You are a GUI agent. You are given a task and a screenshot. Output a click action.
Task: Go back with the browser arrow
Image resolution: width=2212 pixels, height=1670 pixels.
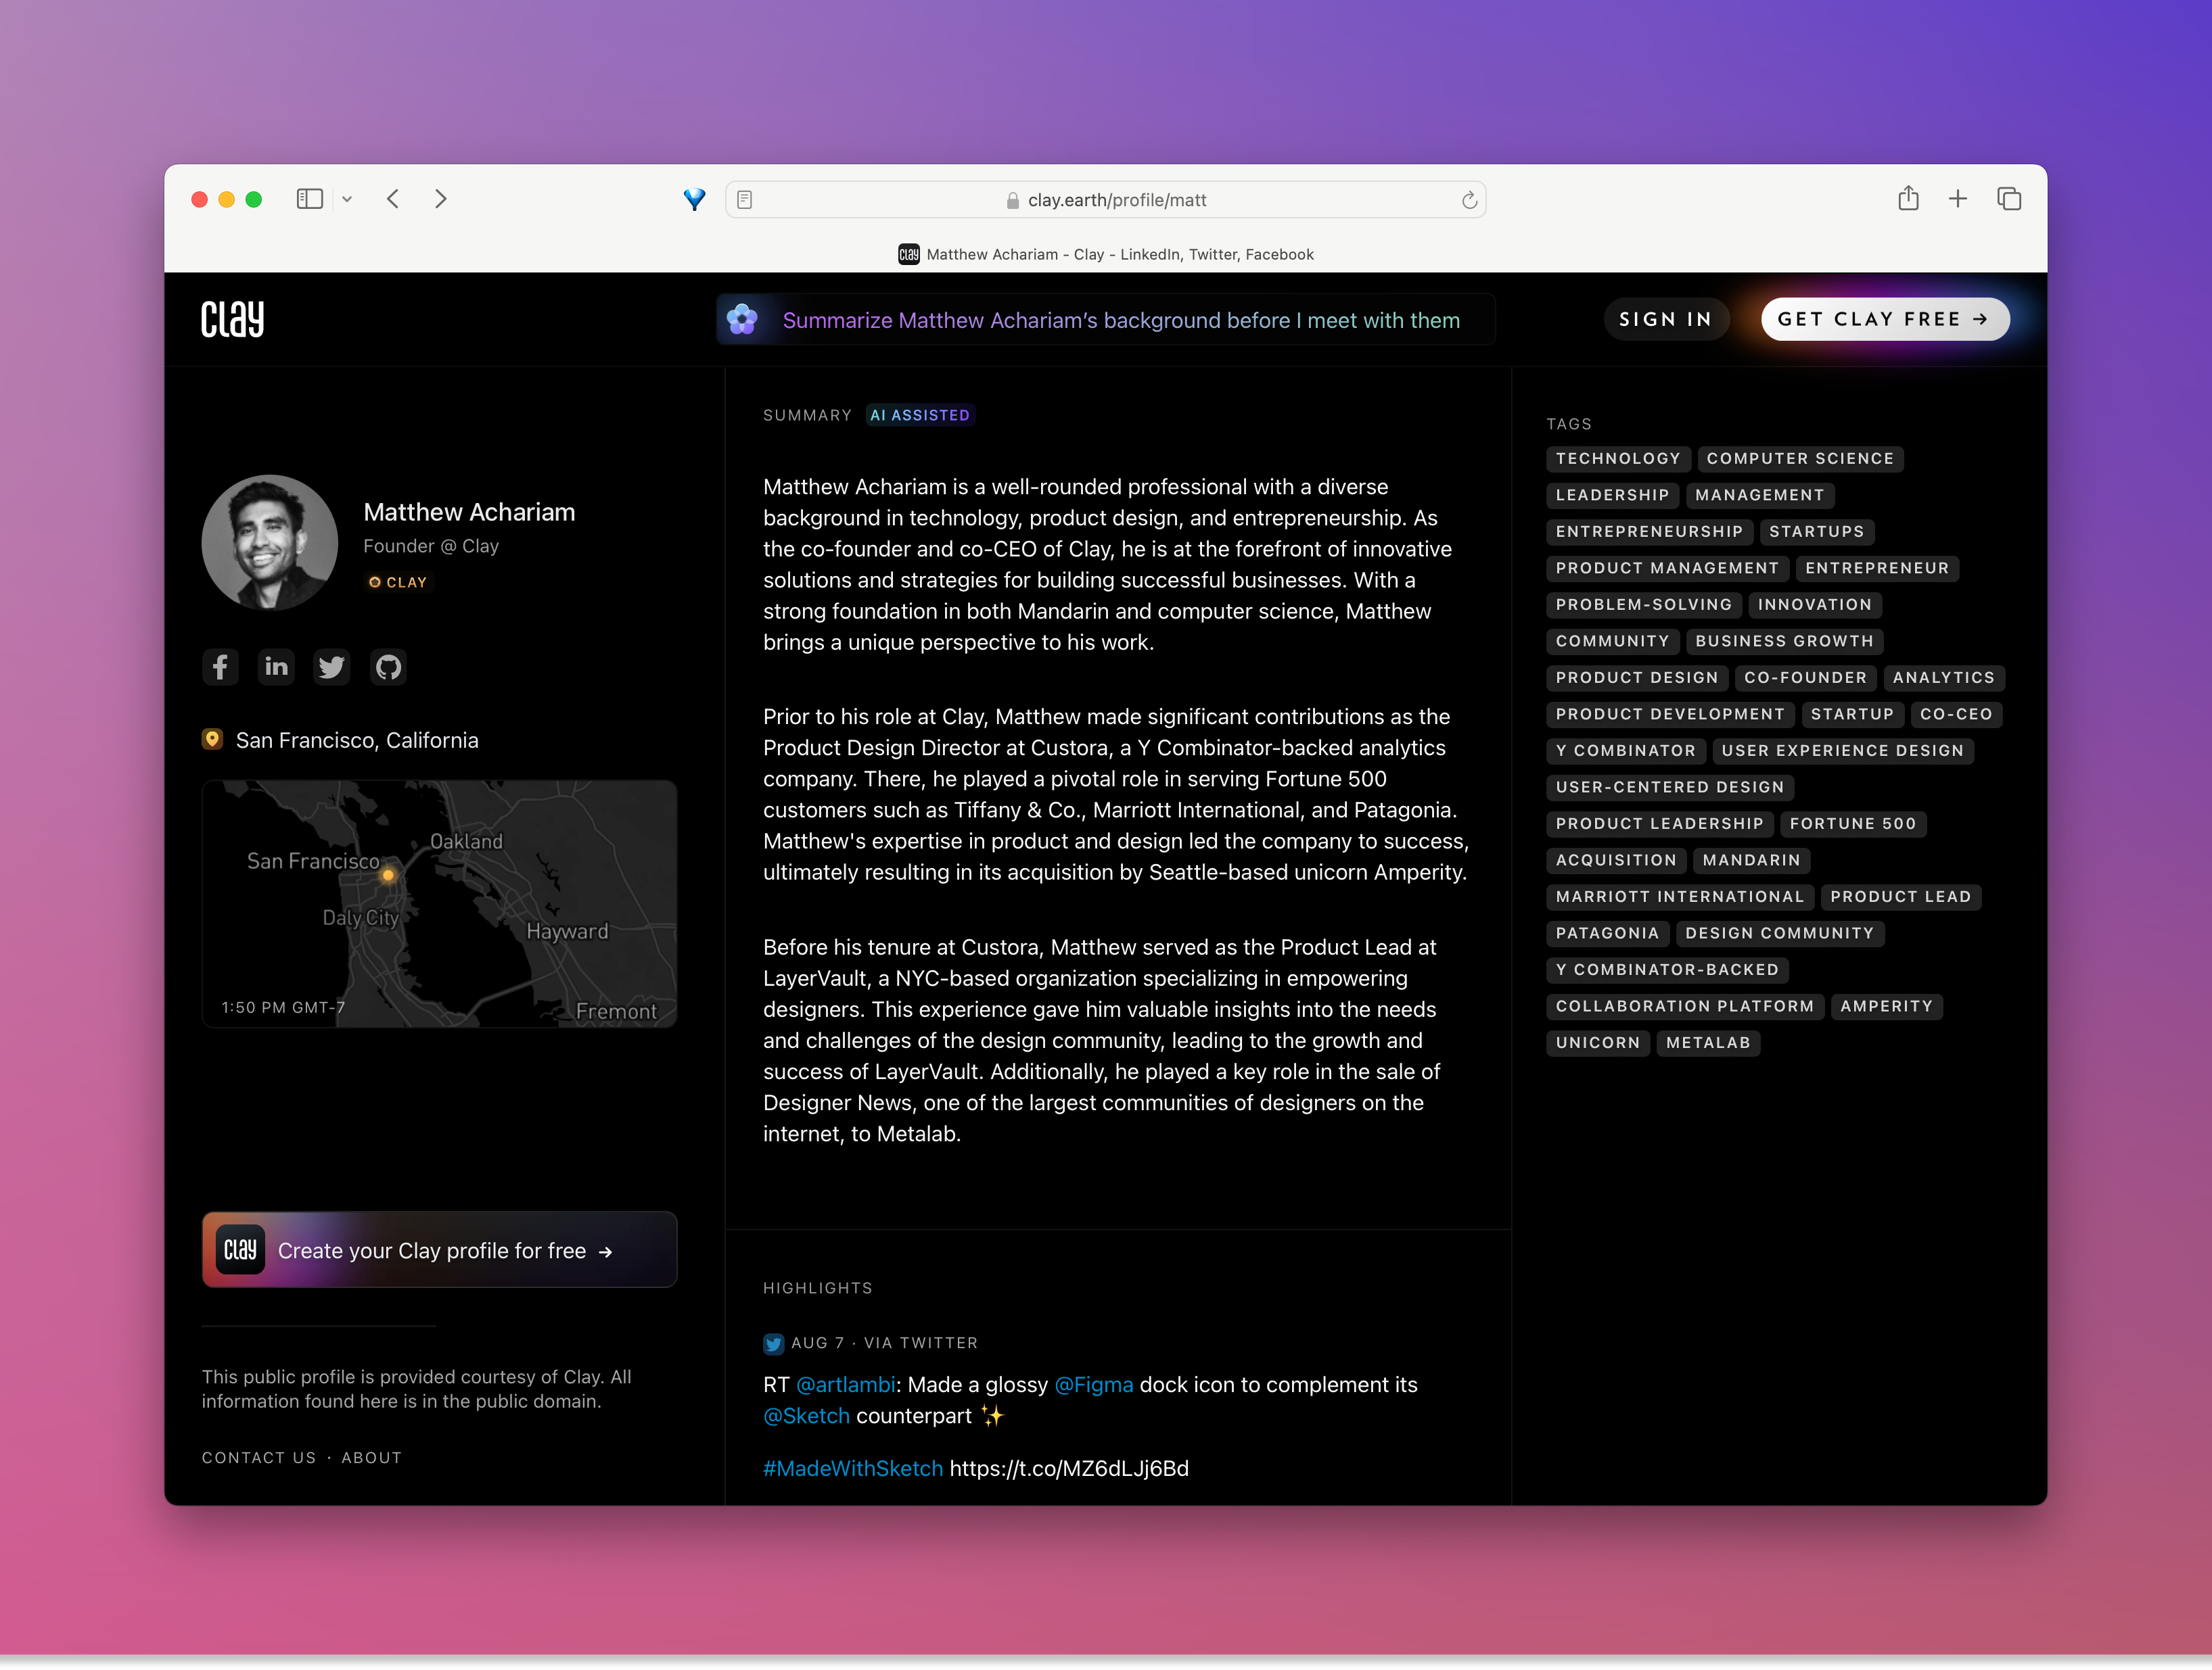click(393, 199)
